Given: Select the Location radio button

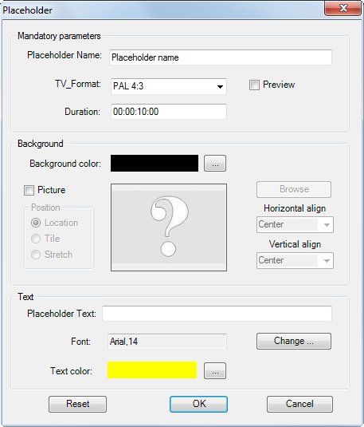Looking at the screenshot, I should coord(36,223).
